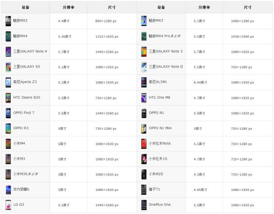Click the 5.2英寸 cell
The image size is (274, 214).
pyautogui.click(x=64, y=83)
